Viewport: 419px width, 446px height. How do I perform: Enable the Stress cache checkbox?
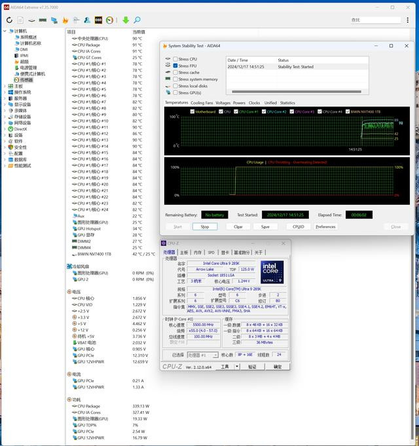coord(175,73)
